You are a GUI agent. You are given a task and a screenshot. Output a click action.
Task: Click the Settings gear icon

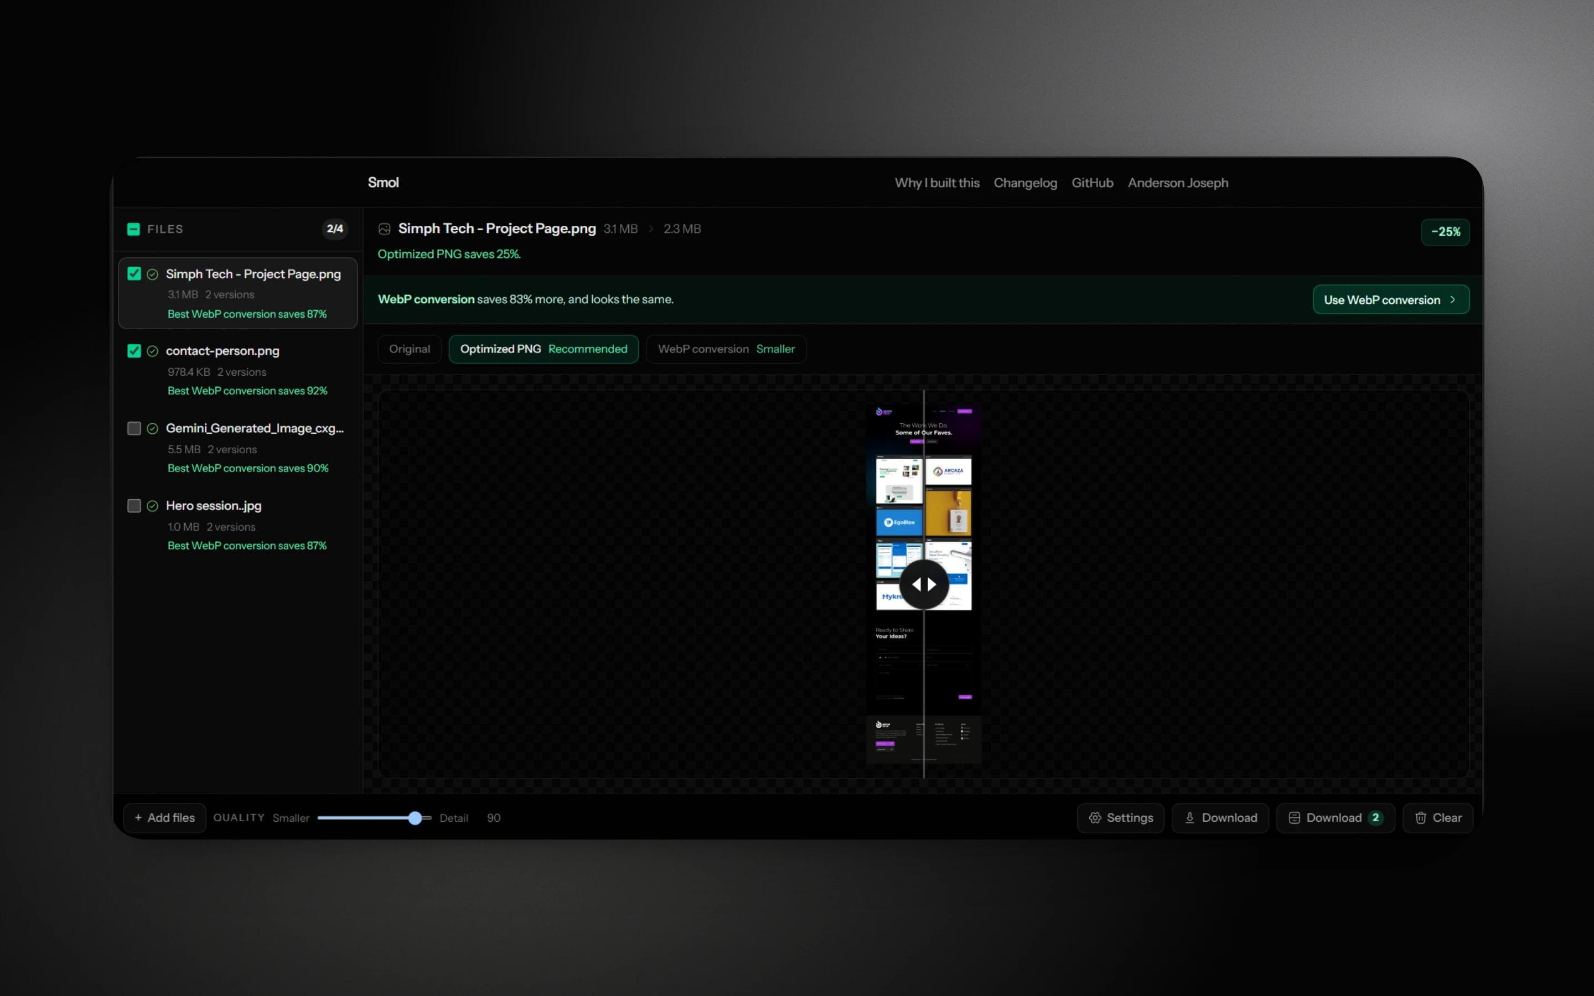tap(1095, 817)
